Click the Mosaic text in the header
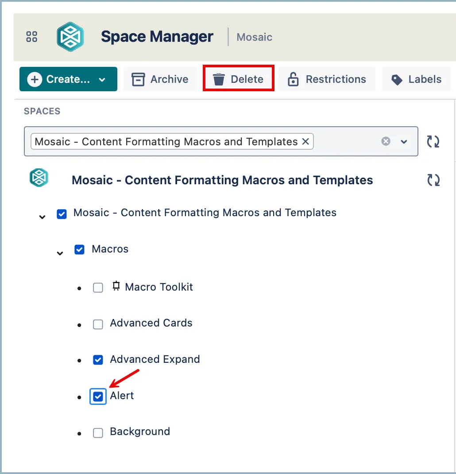The width and height of the screenshot is (456, 474). [255, 37]
